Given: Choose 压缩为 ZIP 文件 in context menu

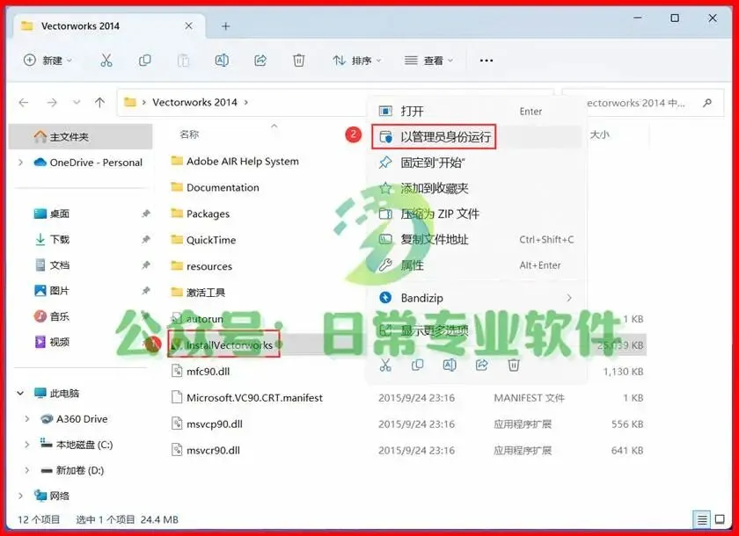Looking at the screenshot, I should point(477,214).
